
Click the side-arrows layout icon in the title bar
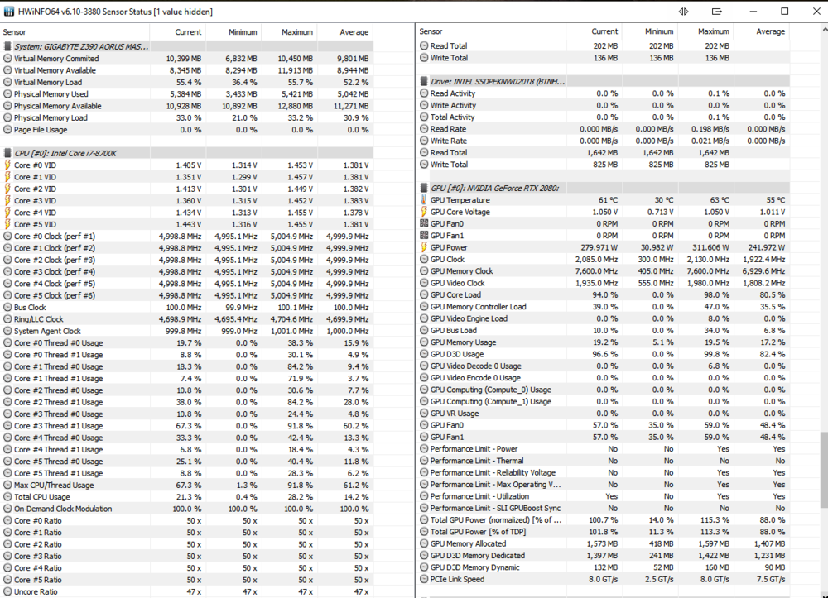(683, 11)
